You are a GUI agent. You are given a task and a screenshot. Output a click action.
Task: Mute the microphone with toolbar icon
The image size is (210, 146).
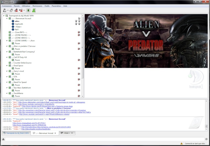pyautogui.click(x=16, y=10)
